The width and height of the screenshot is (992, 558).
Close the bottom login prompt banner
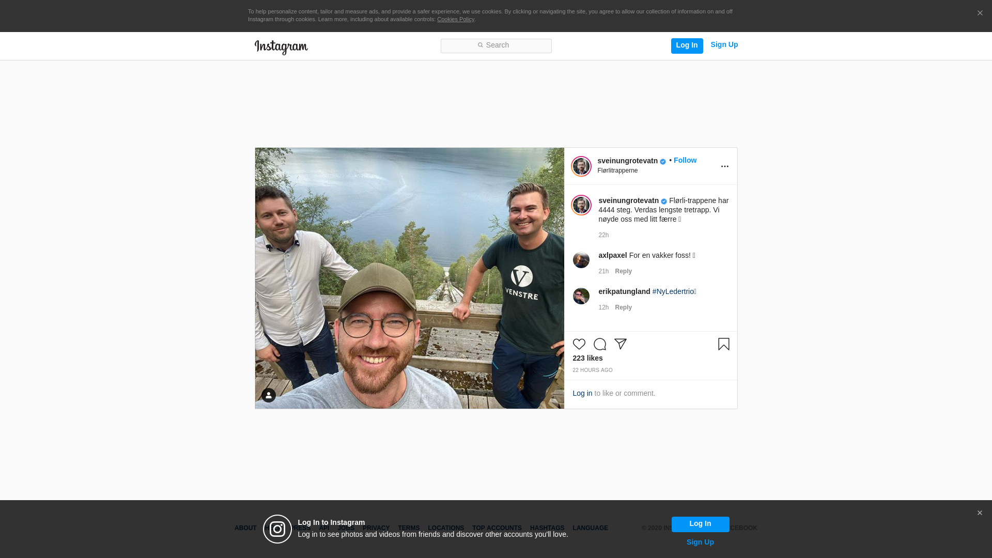(980, 513)
